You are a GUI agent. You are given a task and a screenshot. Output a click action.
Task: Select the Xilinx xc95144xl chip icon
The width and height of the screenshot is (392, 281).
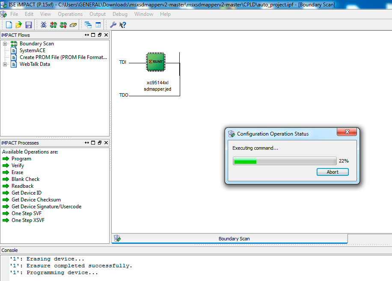[156, 62]
